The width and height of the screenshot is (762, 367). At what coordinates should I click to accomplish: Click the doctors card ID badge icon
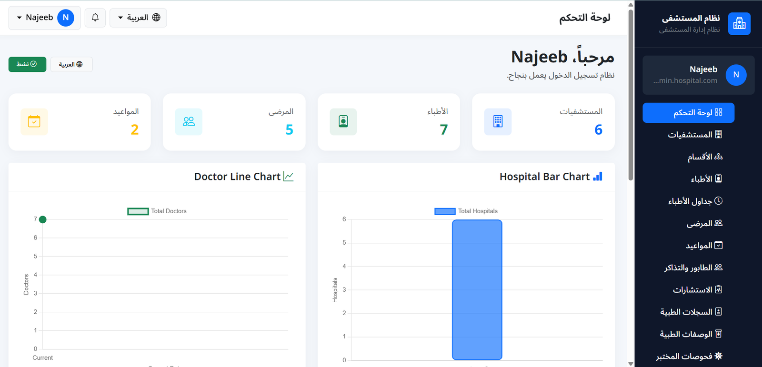[343, 122]
